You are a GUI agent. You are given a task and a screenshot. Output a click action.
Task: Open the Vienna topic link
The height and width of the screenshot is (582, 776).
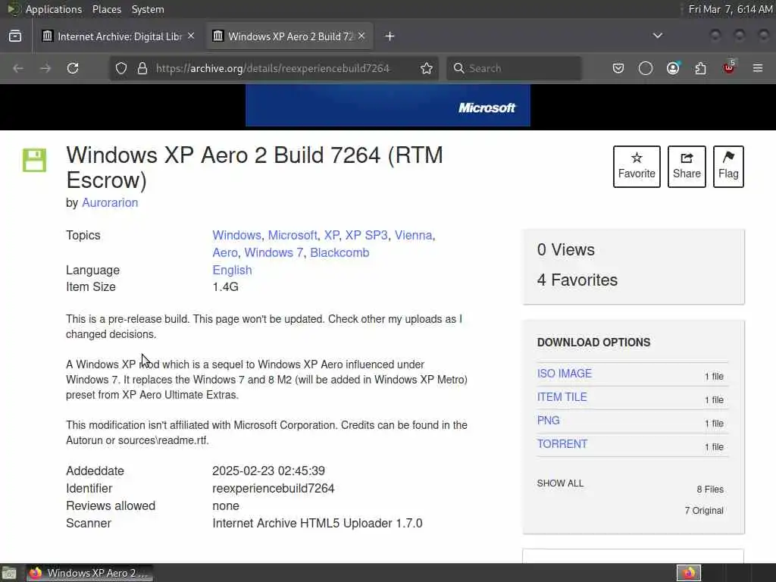pos(413,236)
